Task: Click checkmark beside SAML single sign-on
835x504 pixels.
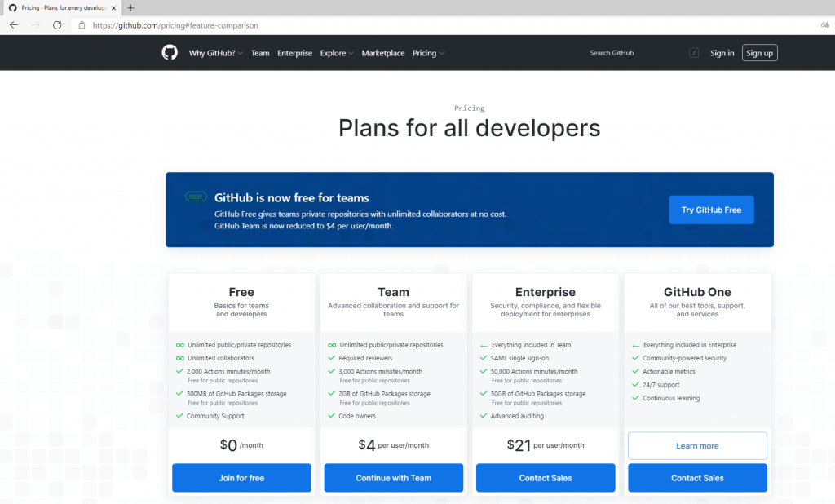Action: click(484, 358)
